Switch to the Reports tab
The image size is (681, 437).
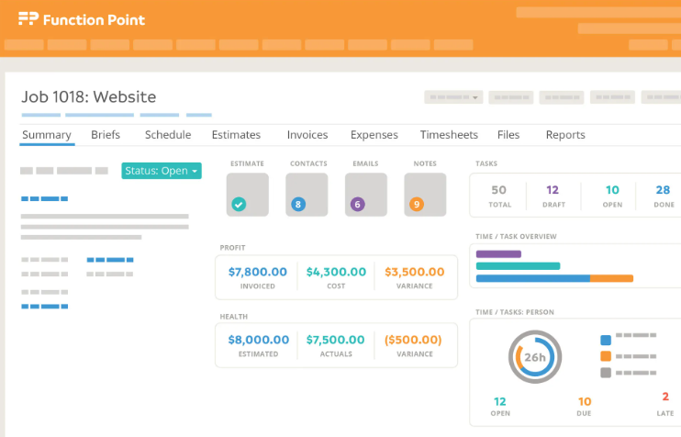565,135
